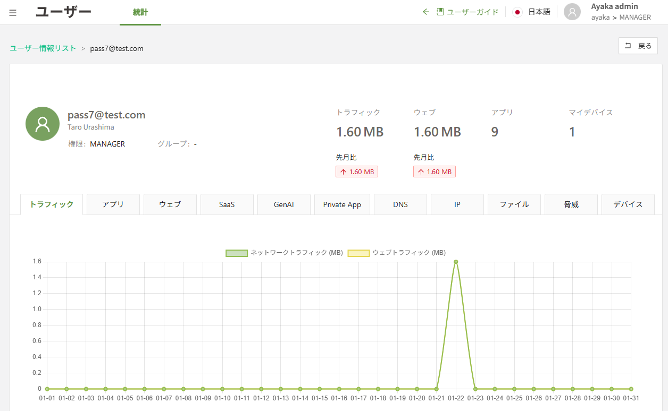The image size is (668, 411).
Task: Go to ユーザー情報リスト breadcrumb link
Action: click(x=43, y=48)
